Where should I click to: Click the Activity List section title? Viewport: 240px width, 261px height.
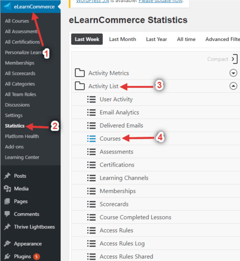[x=103, y=86]
